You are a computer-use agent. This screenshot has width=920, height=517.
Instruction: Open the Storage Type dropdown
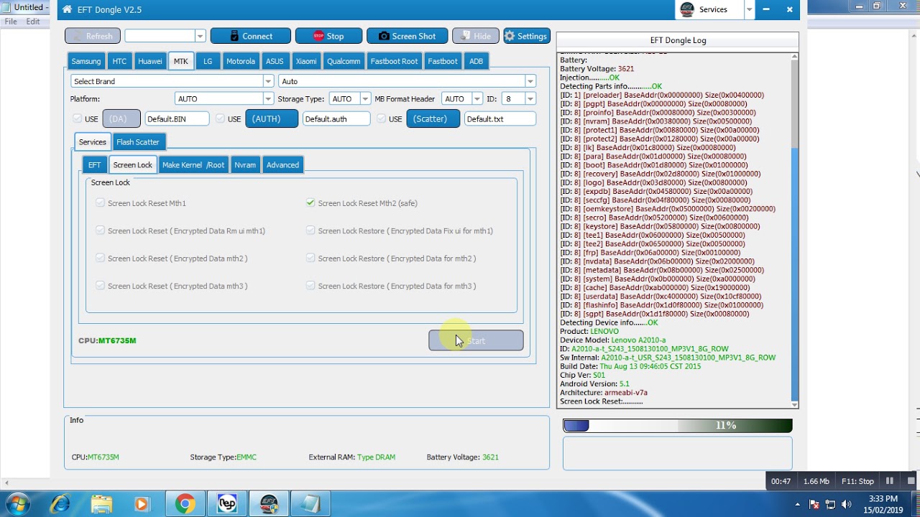(x=349, y=98)
